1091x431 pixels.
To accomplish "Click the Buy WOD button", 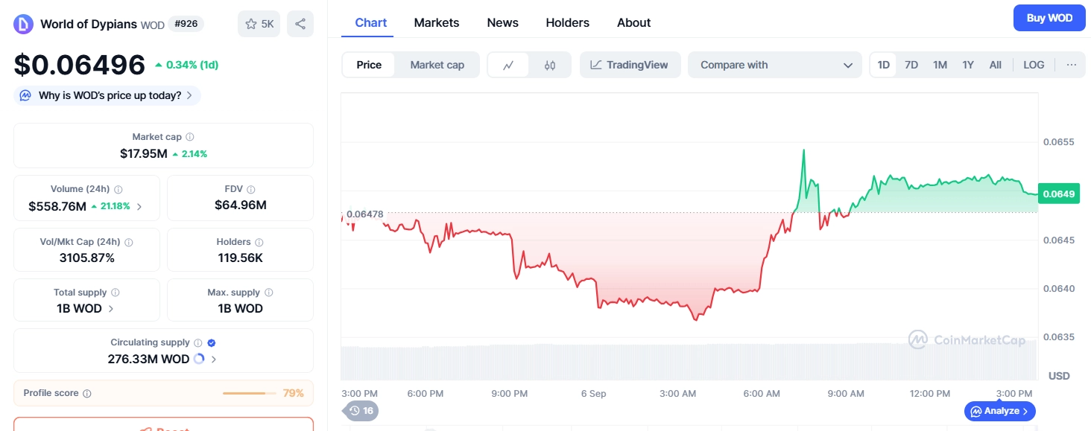I will 1049,17.
